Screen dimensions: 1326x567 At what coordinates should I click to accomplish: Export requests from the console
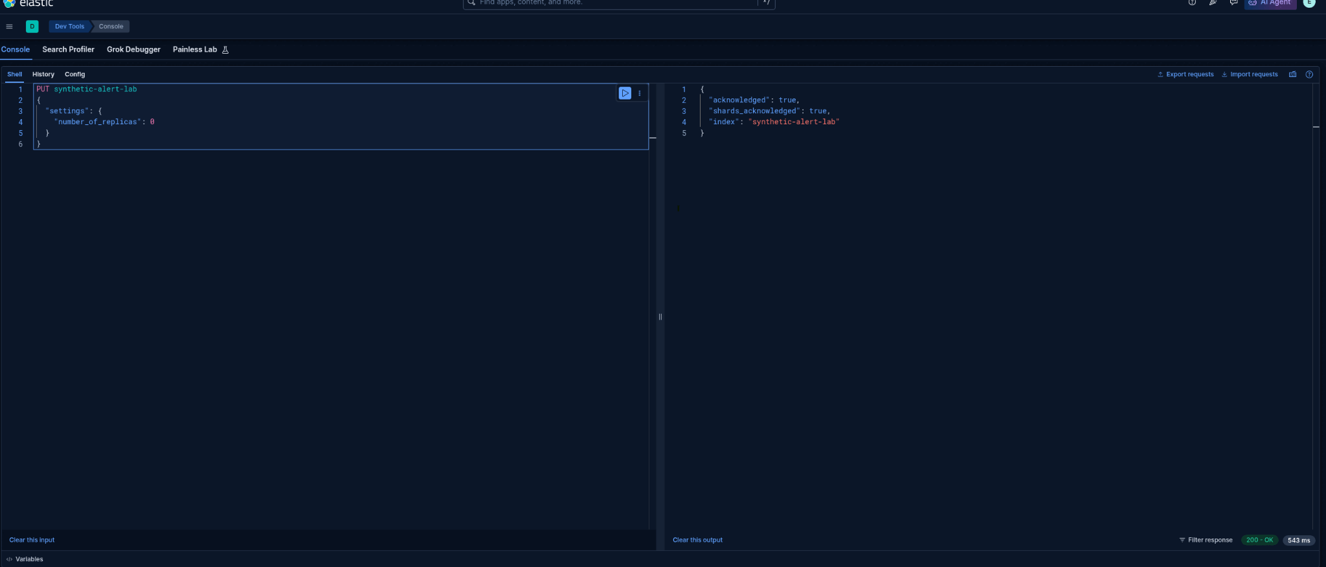tap(1186, 74)
